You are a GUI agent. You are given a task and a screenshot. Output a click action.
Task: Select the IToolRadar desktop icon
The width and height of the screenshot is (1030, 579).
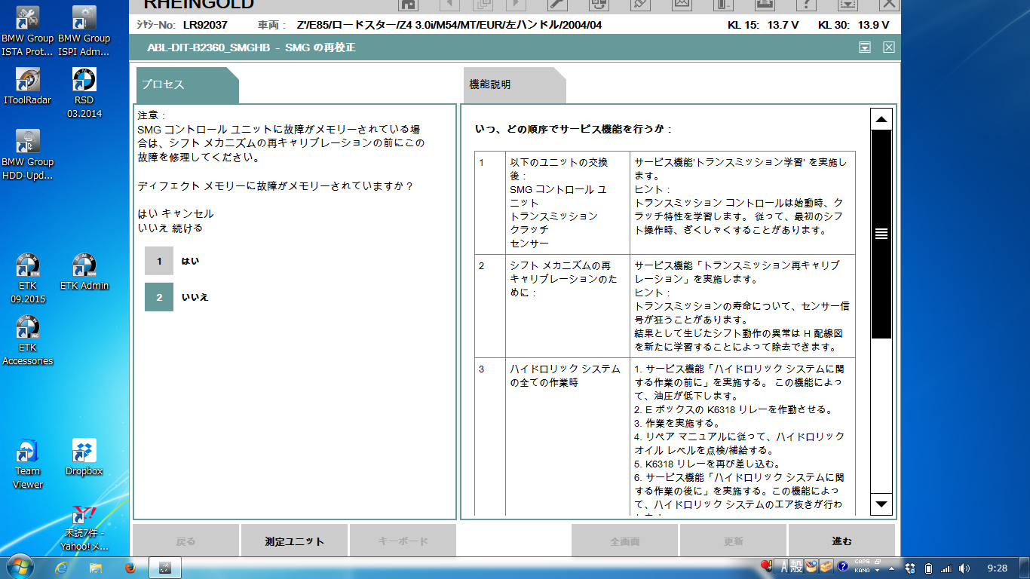tap(28, 86)
